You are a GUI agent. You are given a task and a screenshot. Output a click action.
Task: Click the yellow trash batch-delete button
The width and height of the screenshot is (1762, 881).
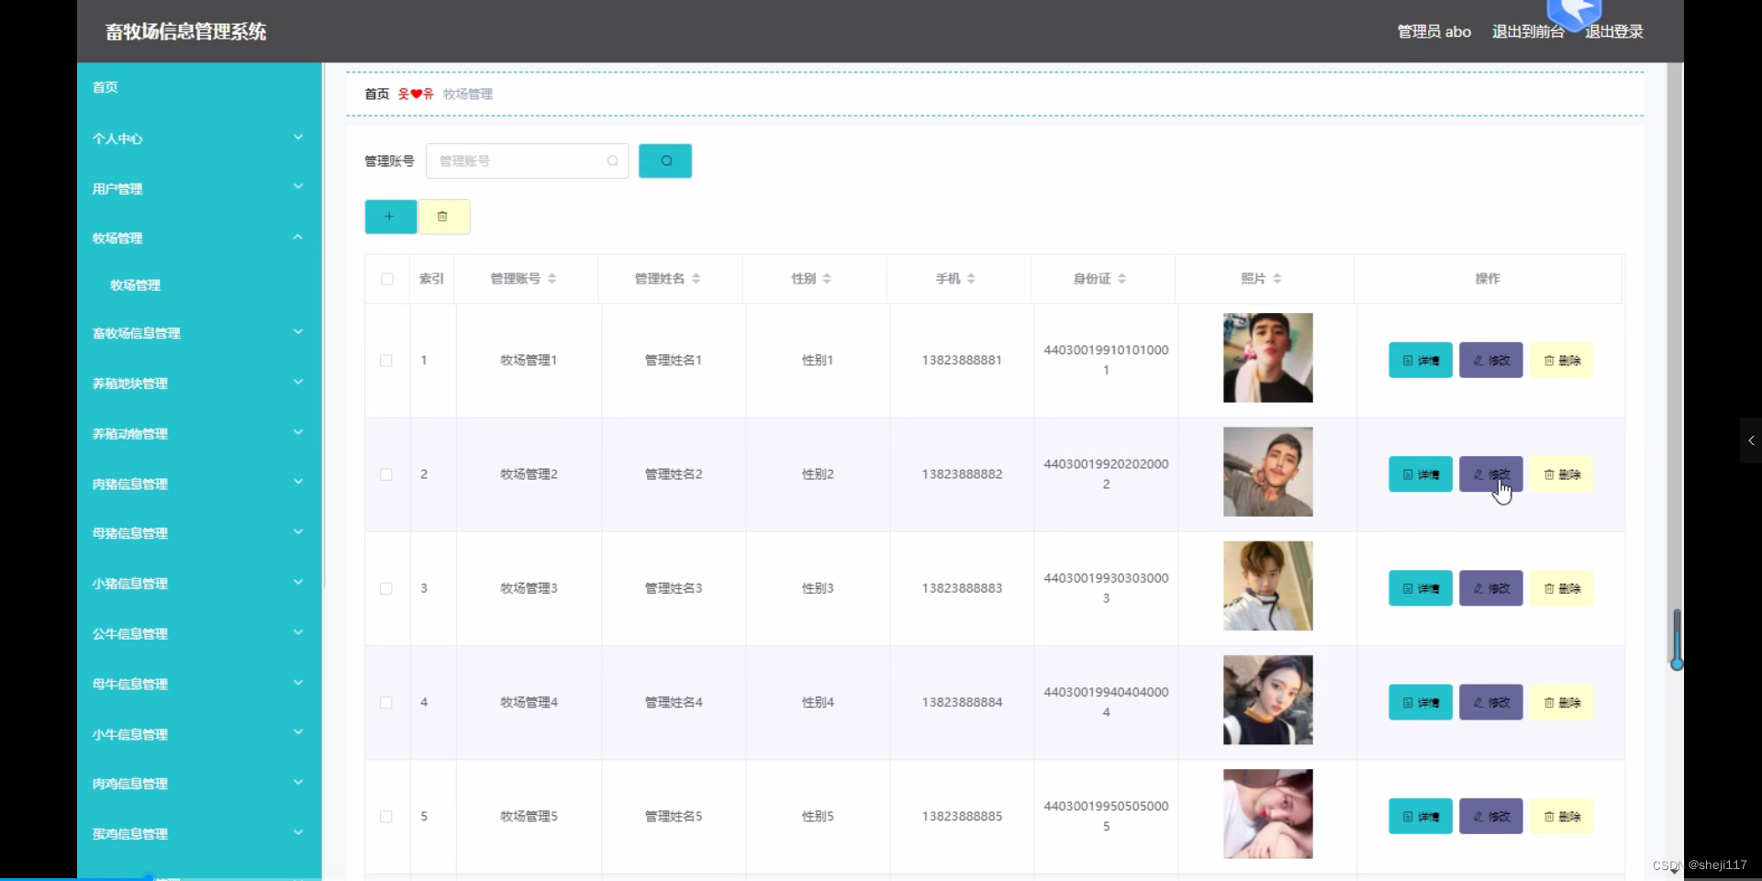443,217
